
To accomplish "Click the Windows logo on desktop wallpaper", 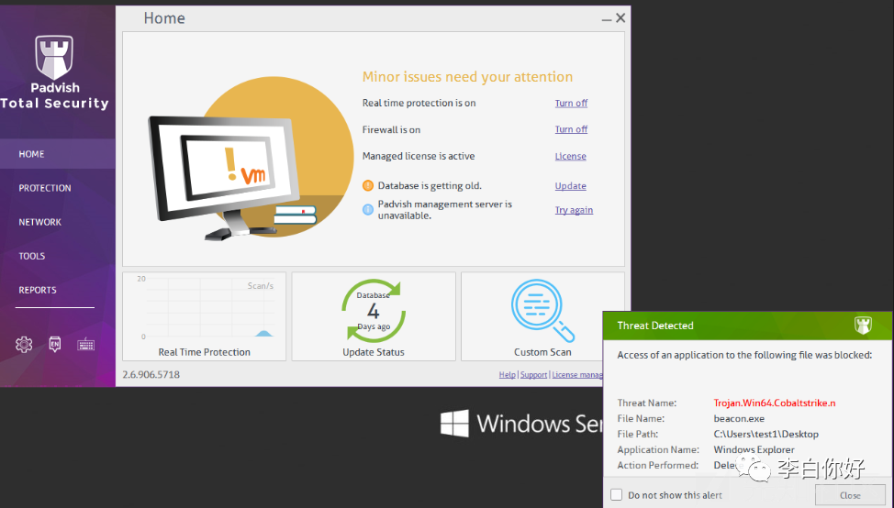I will click(455, 423).
